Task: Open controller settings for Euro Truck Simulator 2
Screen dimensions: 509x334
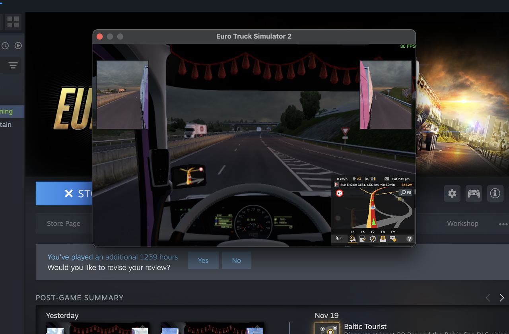Action: tap(474, 194)
